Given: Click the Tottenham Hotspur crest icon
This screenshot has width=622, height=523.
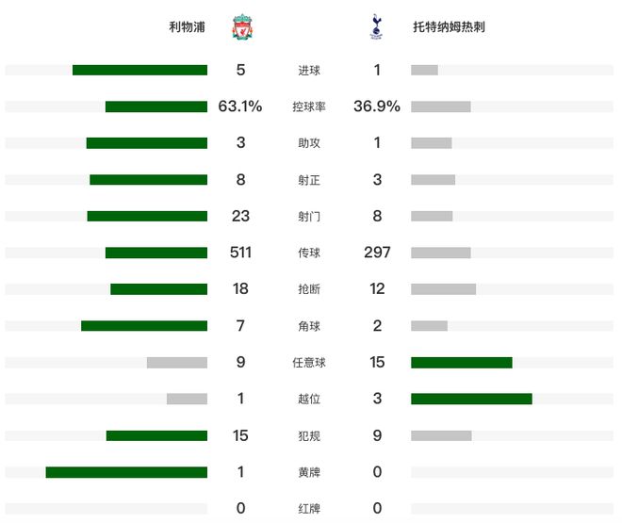Looking at the screenshot, I should [377, 27].
